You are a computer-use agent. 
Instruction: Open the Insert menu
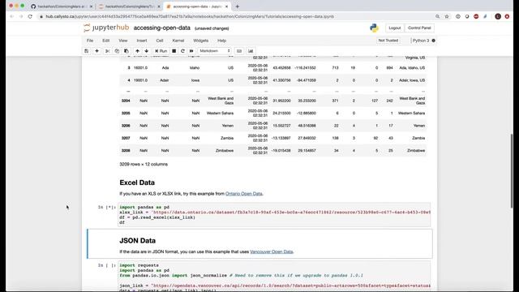point(142,41)
